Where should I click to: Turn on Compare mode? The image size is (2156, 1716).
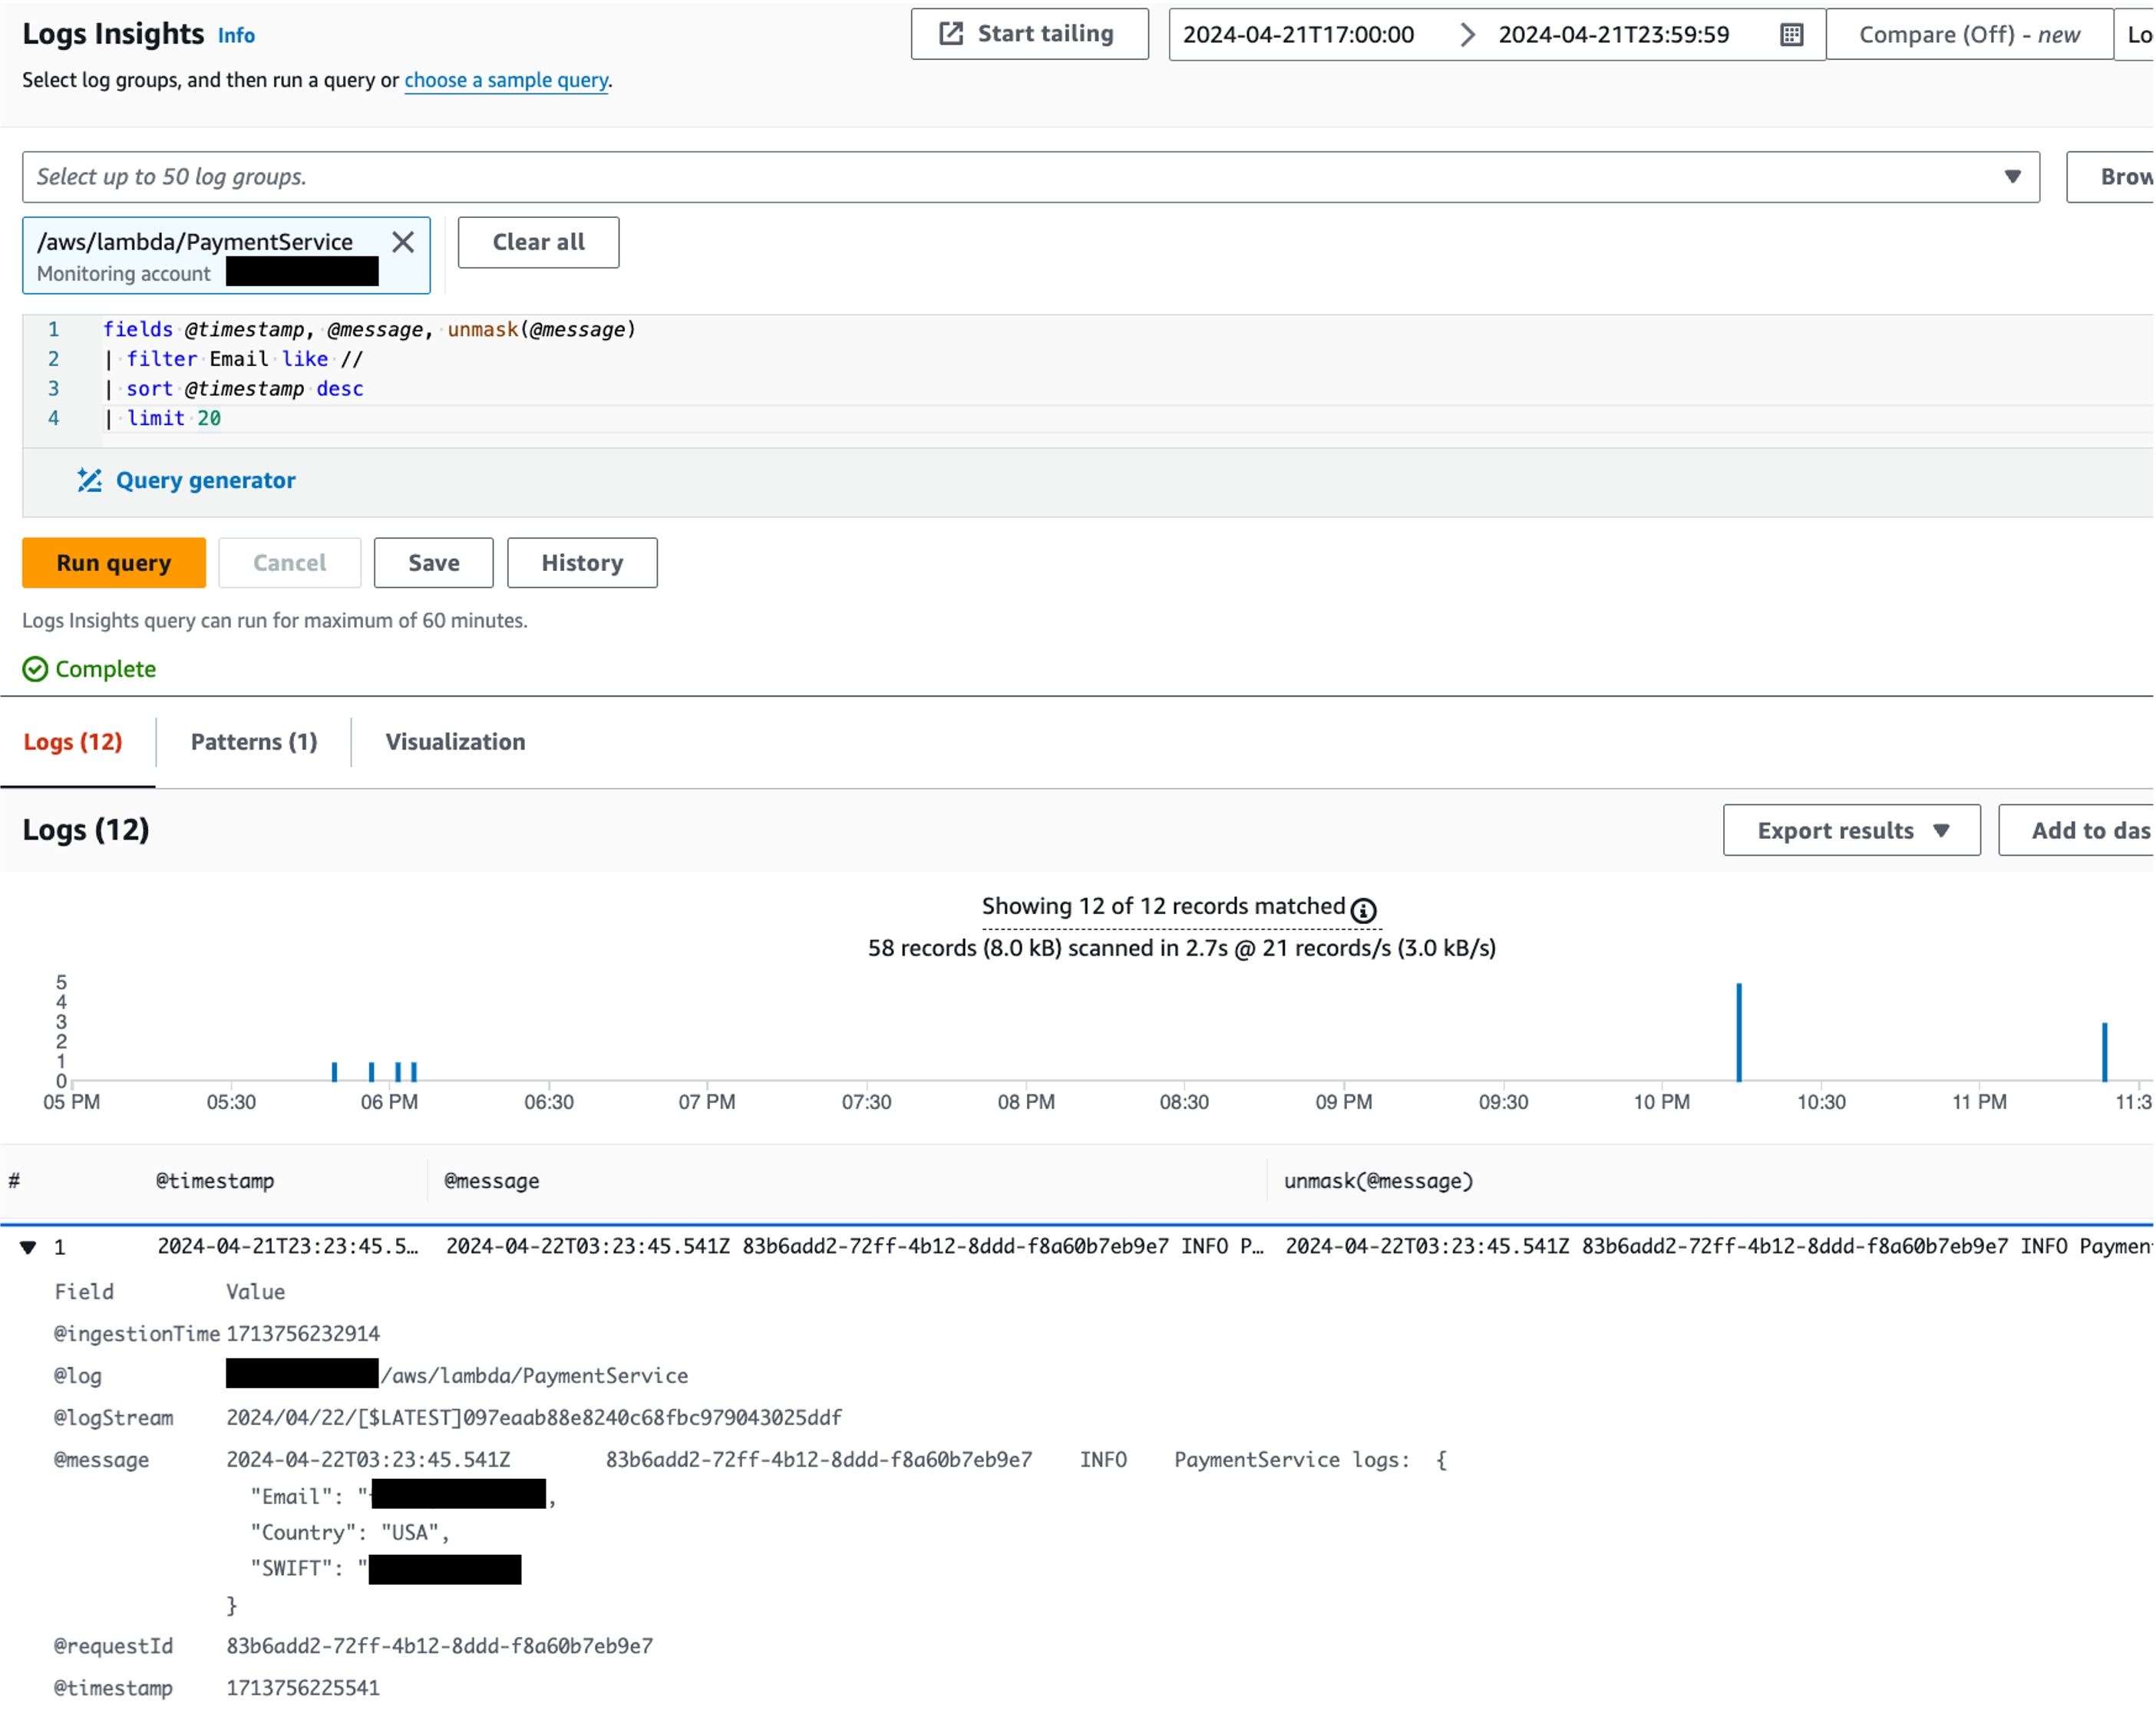click(1968, 33)
